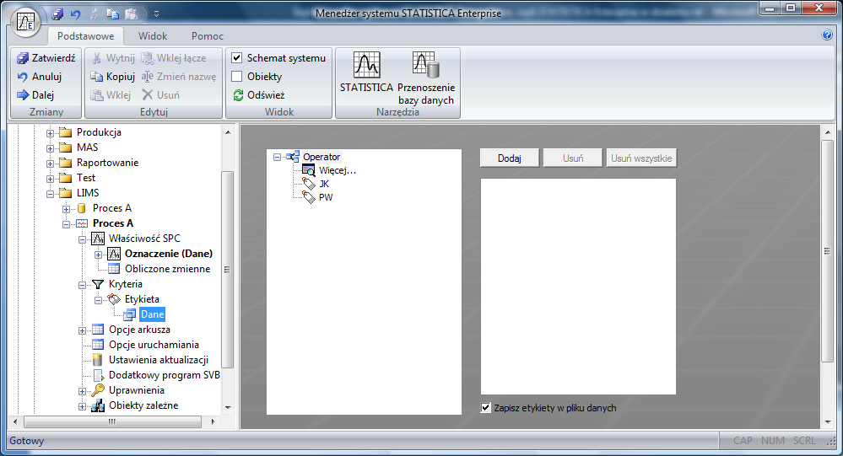The width and height of the screenshot is (843, 456).
Task: Open the help question mark icon
Action: tap(828, 35)
